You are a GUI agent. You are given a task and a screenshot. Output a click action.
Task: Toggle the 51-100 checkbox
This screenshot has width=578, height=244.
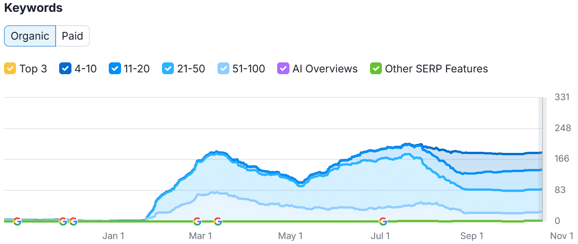223,69
